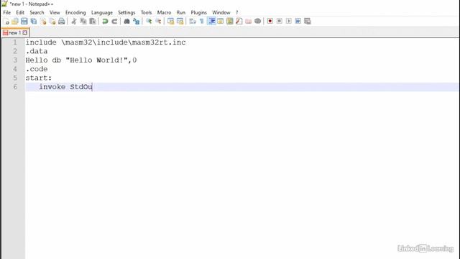460x259 pixels.
Task: Click line number 6 in the margin
Action: point(15,87)
